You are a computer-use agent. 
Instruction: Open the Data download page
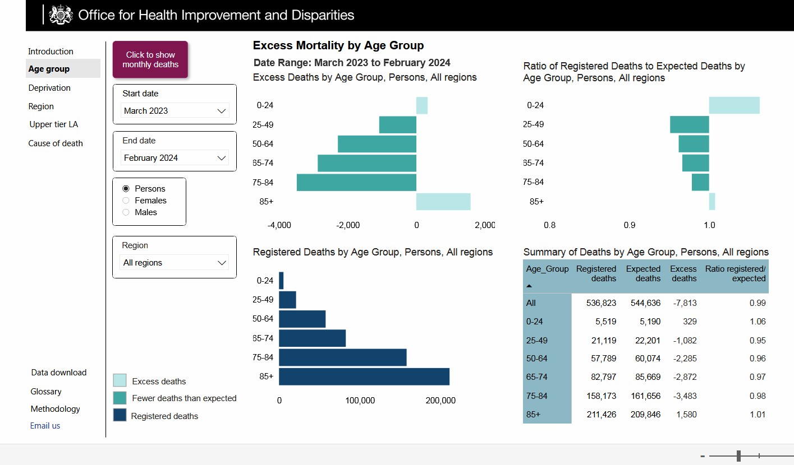click(x=59, y=373)
